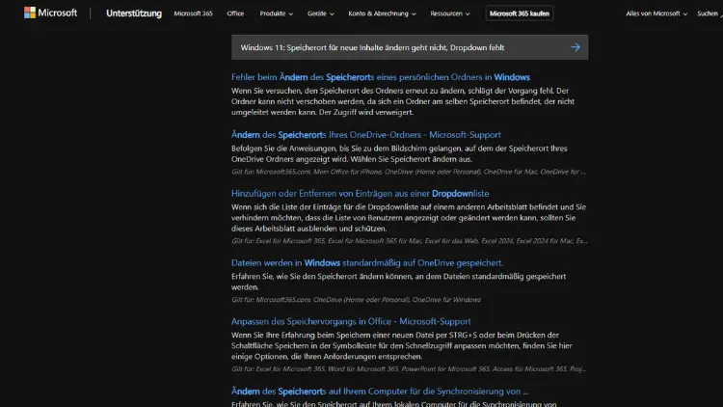Image resolution: width=723 pixels, height=407 pixels.
Task: Open result Dateien werden standardmäßig auf OneDrive gespeichert
Action: coord(367,262)
